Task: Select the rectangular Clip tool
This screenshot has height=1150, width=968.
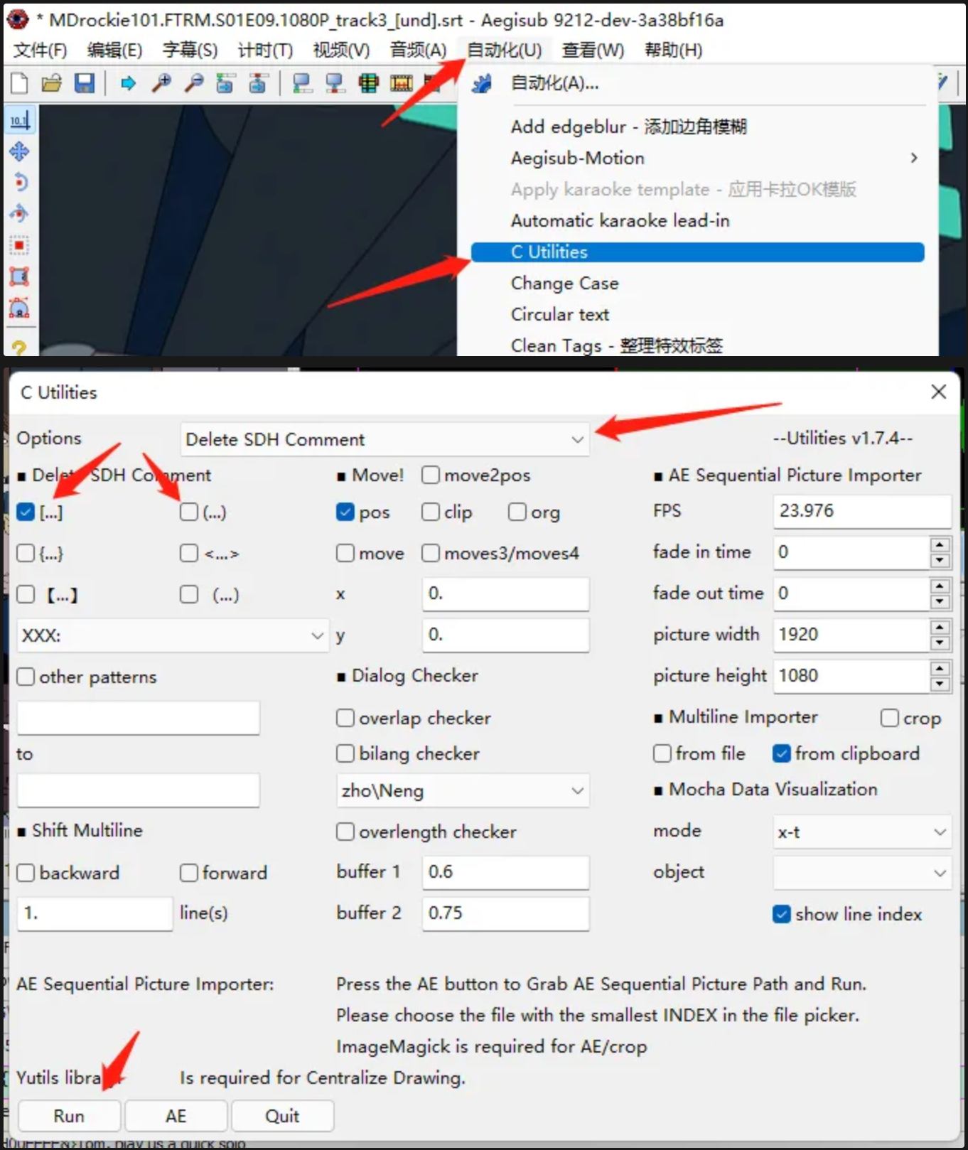Action: click(x=19, y=276)
